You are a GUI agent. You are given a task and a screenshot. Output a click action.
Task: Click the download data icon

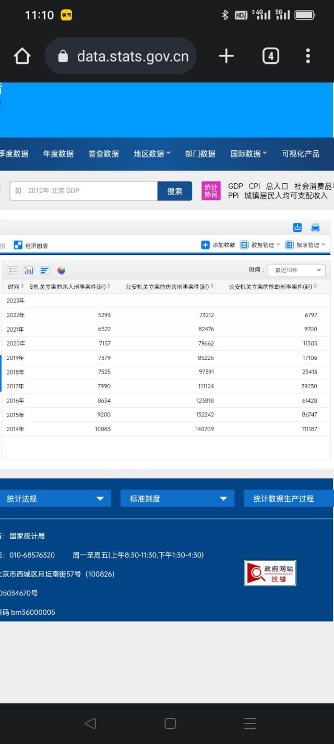click(297, 227)
